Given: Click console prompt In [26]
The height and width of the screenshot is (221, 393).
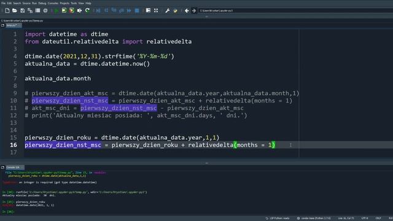Looking at the screenshot, I should coord(8,212).
